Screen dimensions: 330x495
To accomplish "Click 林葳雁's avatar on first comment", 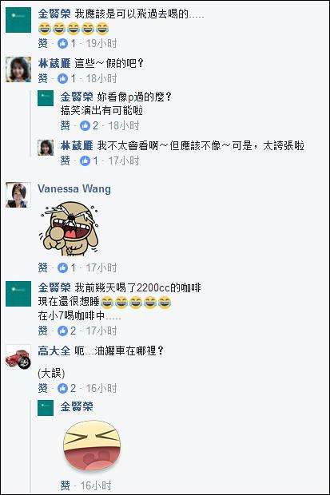I will tap(18, 69).
